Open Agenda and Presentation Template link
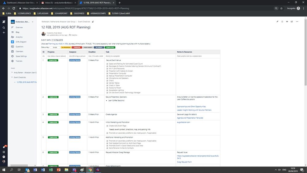The height and width of the screenshot is (173, 307). (190, 118)
